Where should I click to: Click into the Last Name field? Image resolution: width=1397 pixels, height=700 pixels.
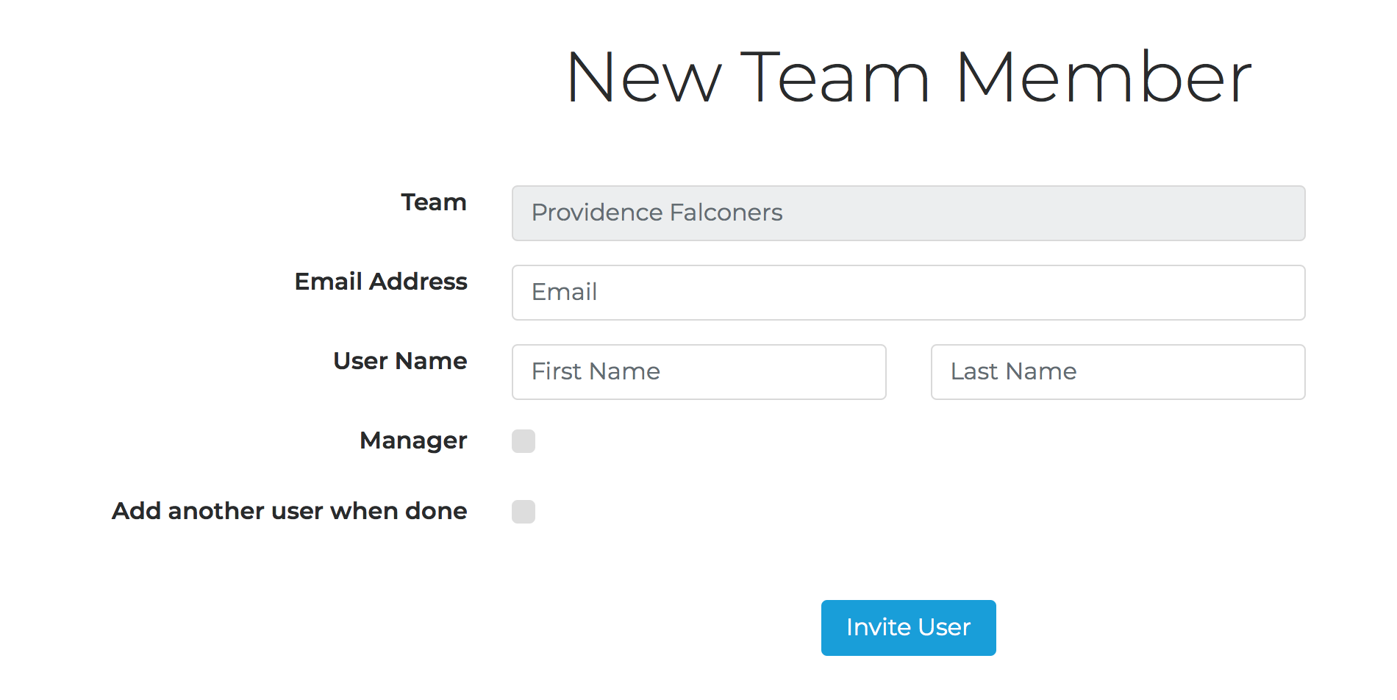click(x=1118, y=372)
